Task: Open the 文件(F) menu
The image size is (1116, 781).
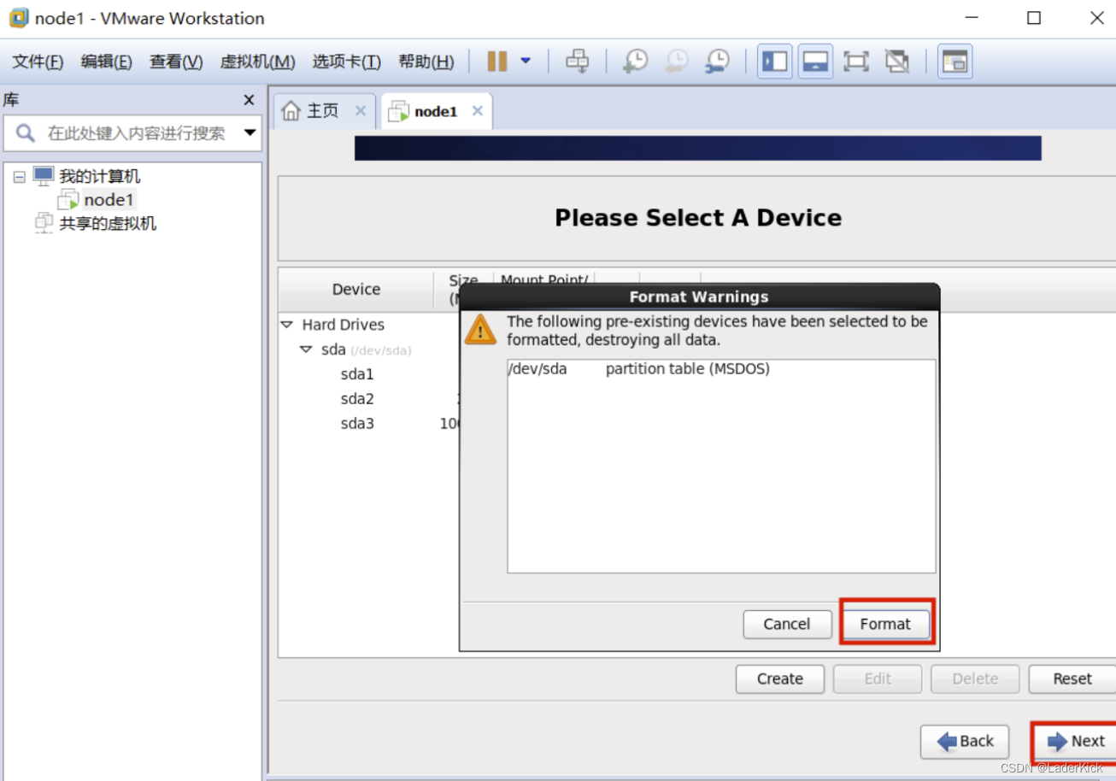Action: (38, 62)
